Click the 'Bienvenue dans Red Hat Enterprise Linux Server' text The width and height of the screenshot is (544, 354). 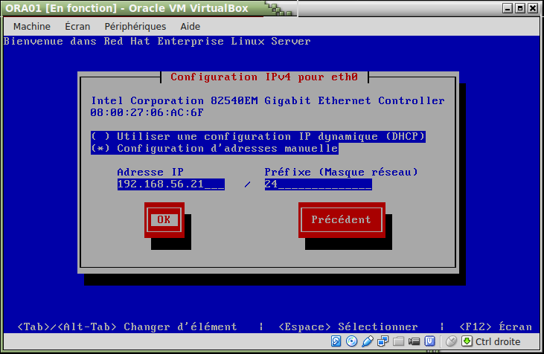pyautogui.click(x=157, y=42)
